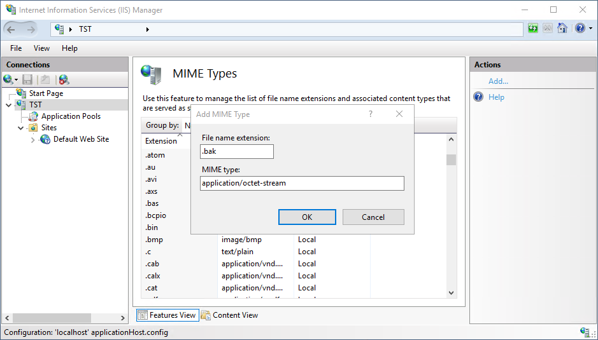Image resolution: width=598 pixels, height=340 pixels.
Task: Click the Stop icon in address toolbar
Action: click(548, 28)
